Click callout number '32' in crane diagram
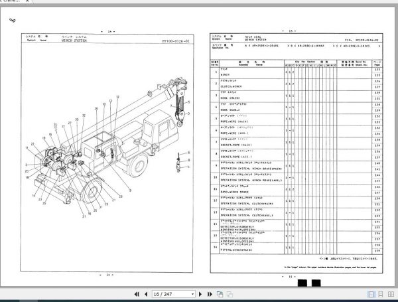The image size is (398, 302). click(84, 115)
